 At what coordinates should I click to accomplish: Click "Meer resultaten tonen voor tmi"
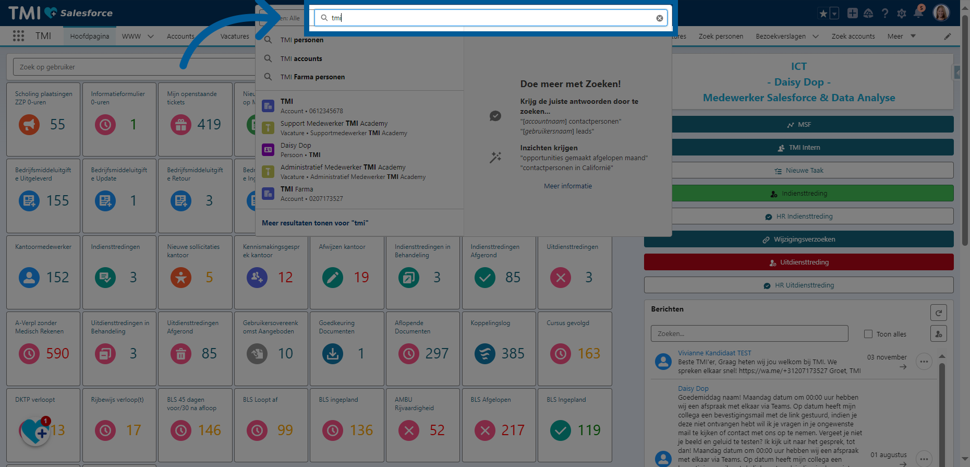pyautogui.click(x=315, y=223)
